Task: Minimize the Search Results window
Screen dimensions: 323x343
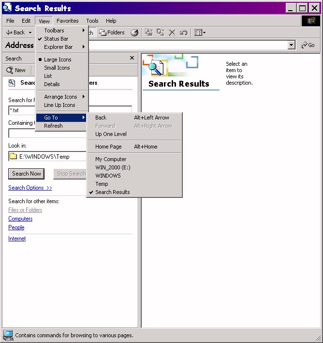Action: coord(291,8)
